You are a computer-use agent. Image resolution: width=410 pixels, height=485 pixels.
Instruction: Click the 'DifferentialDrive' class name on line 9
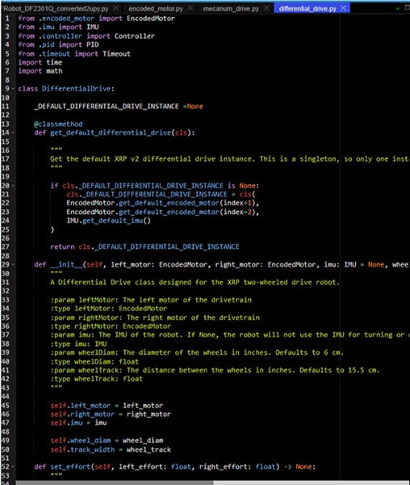tap(76, 89)
